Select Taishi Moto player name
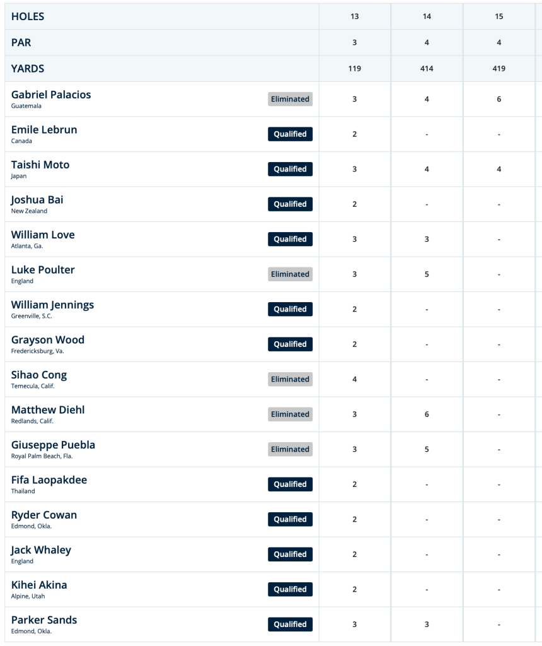 [x=40, y=165]
